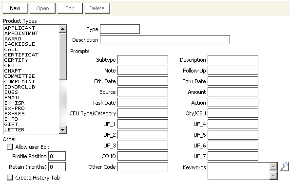The width and height of the screenshot is (290, 182).
Task: Click the Qty/CEU prompt field
Action: [x=233, y=113]
